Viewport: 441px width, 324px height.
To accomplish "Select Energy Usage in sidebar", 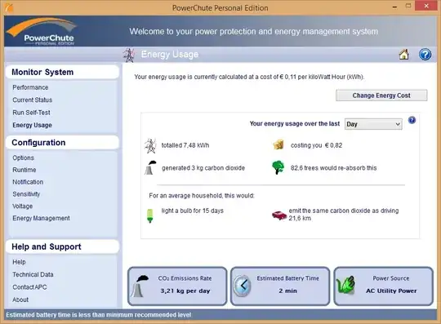I will tap(32, 125).
